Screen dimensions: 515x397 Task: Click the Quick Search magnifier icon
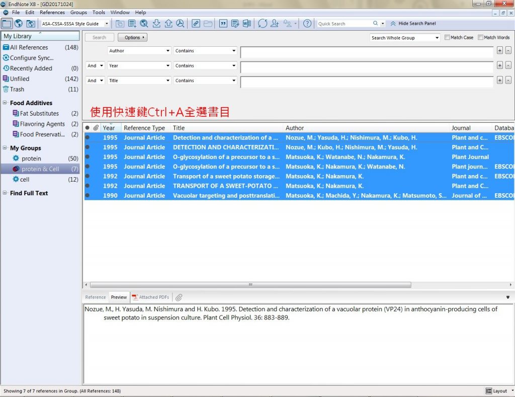(x=375, y=23)
